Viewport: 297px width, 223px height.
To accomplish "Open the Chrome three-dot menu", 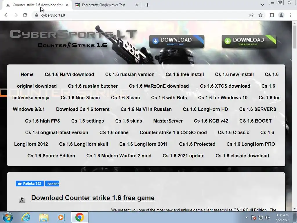I will pos(291,15).
